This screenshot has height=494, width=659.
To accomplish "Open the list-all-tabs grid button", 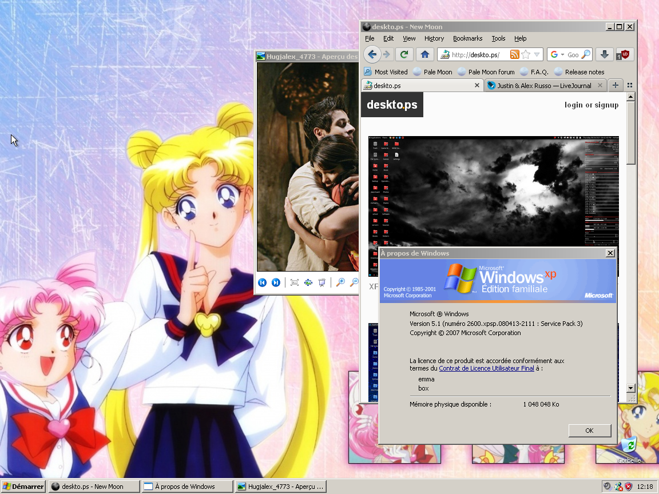I will point(630,85).
